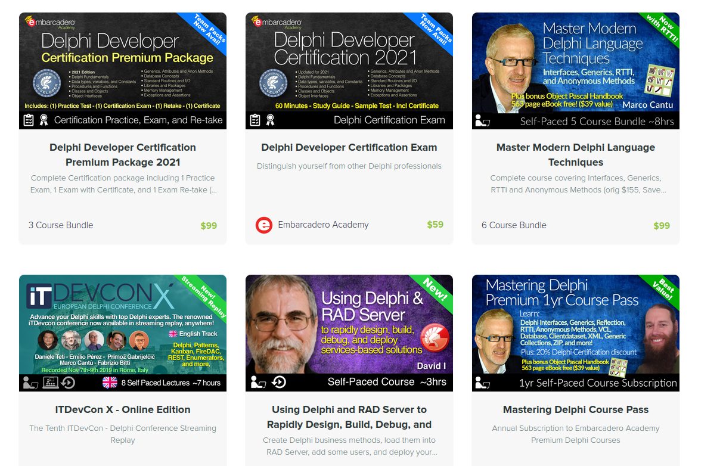Click the replay clock icon on the RAD Server banner
This screenshot has width=723, height=466.
(x=278, y=382)
